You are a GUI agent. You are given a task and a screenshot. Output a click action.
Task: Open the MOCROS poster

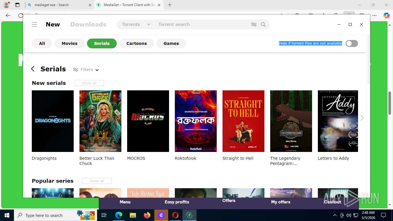[148, 121]
